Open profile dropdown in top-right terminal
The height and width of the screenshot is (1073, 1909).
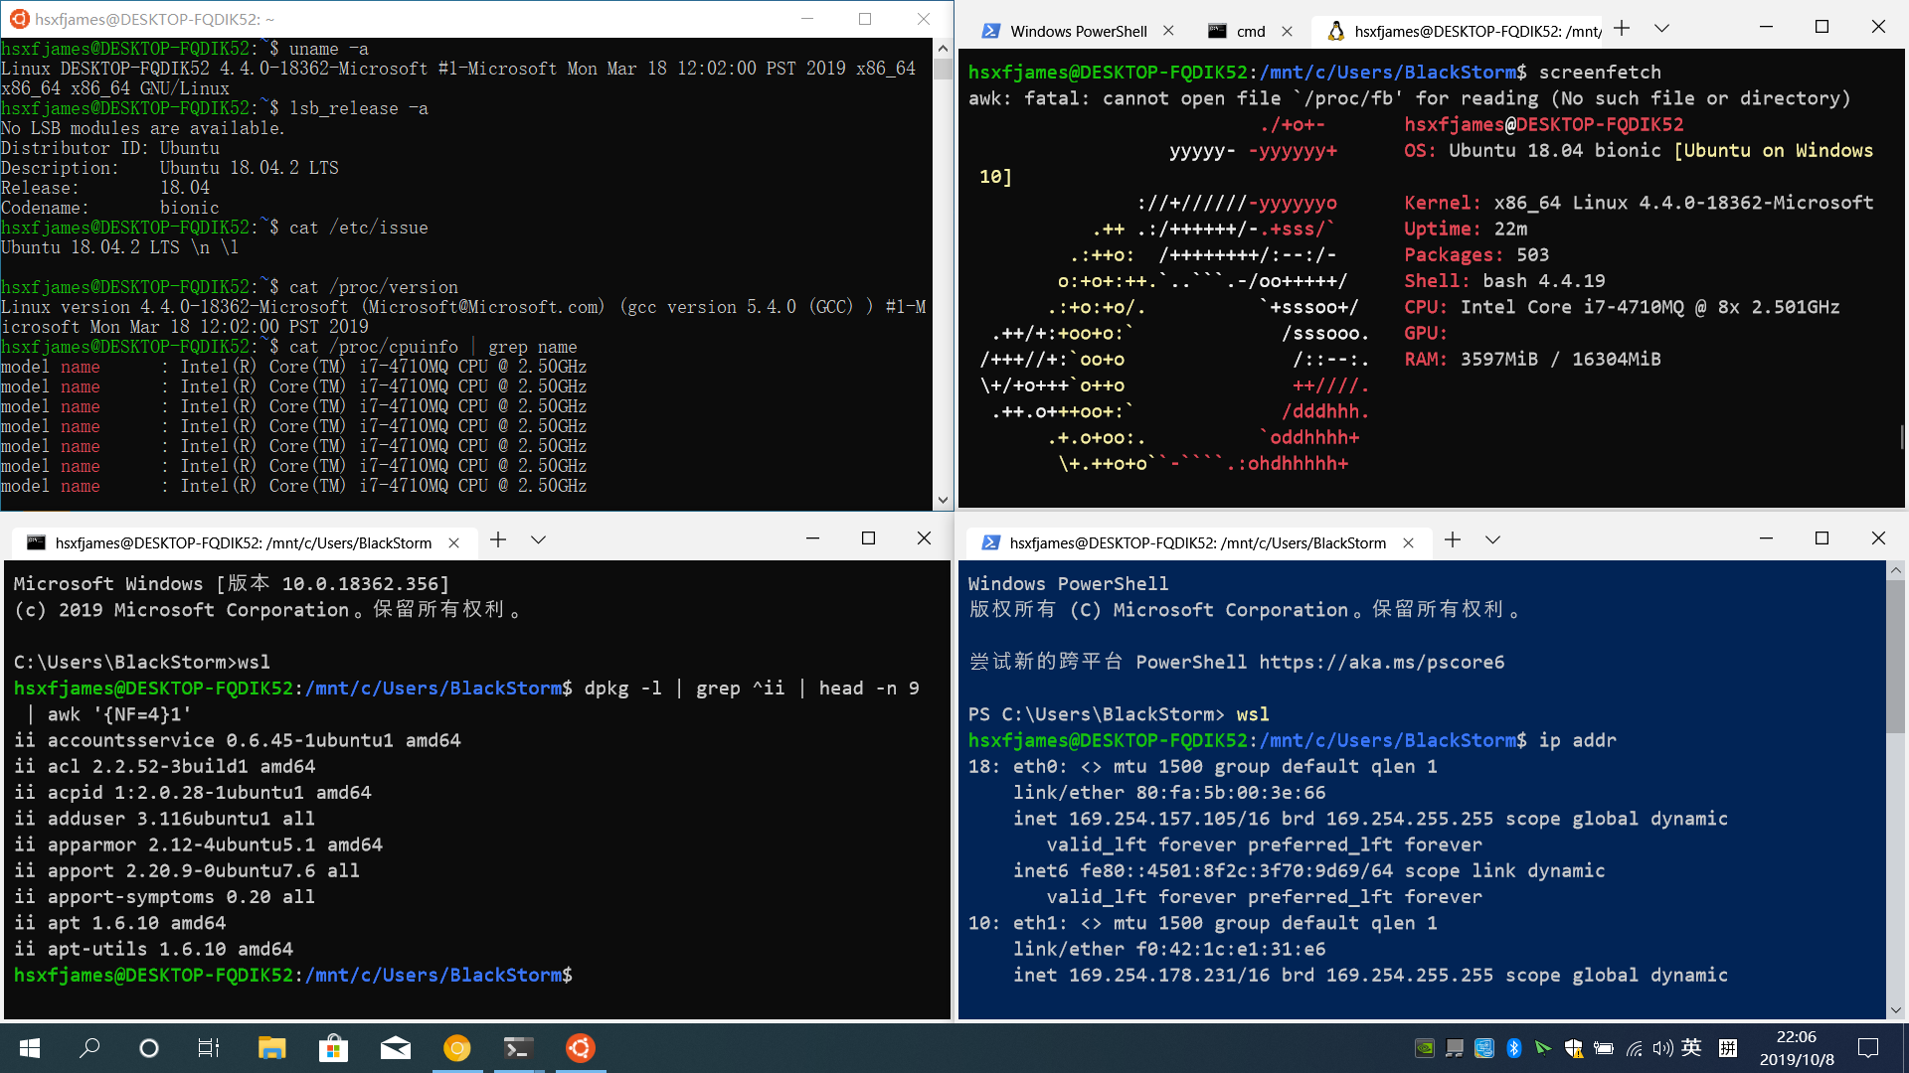[x=1661, y=29]
